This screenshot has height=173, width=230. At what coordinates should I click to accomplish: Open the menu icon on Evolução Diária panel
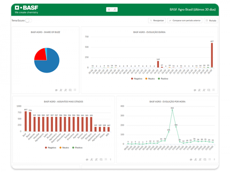click(x=213, y=90)
